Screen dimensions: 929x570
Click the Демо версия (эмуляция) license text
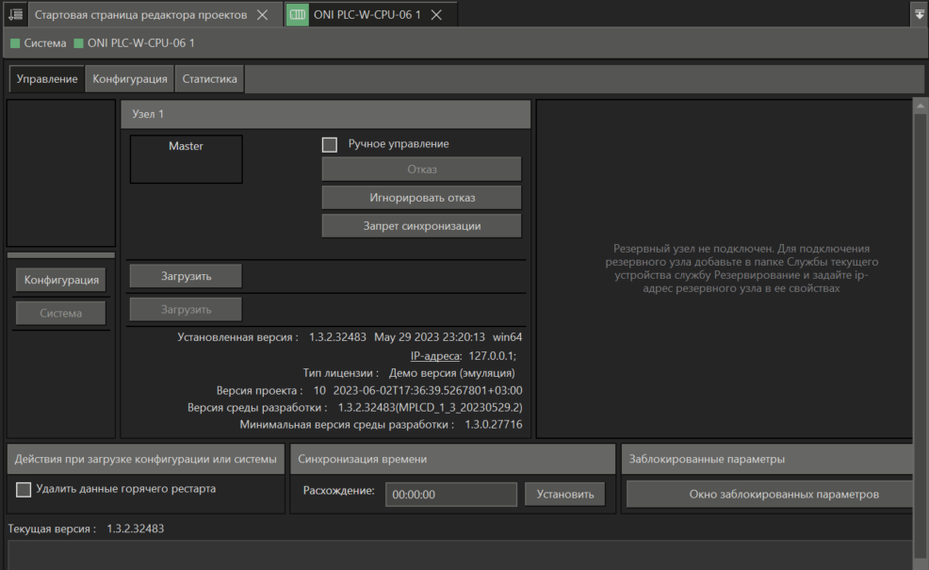pyautogui.click(x=452, y=373)
